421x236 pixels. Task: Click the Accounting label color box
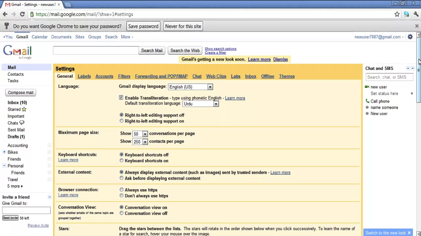[49, 145]
